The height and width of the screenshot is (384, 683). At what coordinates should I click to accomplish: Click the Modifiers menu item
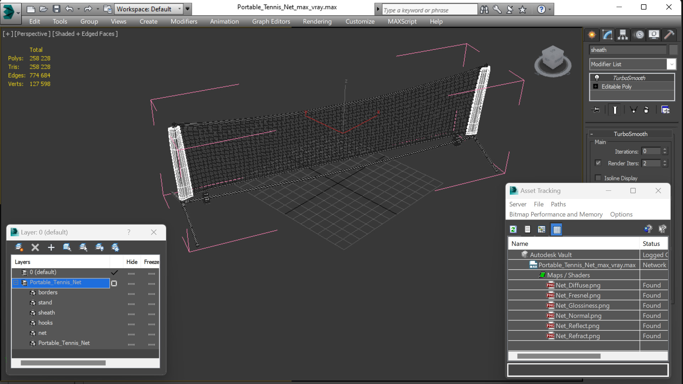click(184, 21)
